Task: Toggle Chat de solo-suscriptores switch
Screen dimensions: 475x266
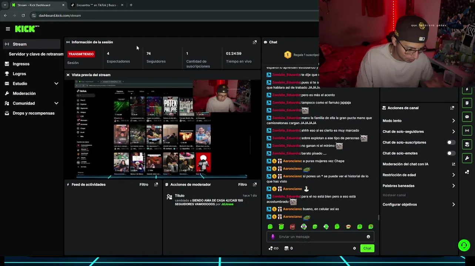Action: point(451,142)
